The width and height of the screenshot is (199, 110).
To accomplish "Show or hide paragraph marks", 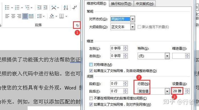I will pyautogui.click(x=74, y=7).
